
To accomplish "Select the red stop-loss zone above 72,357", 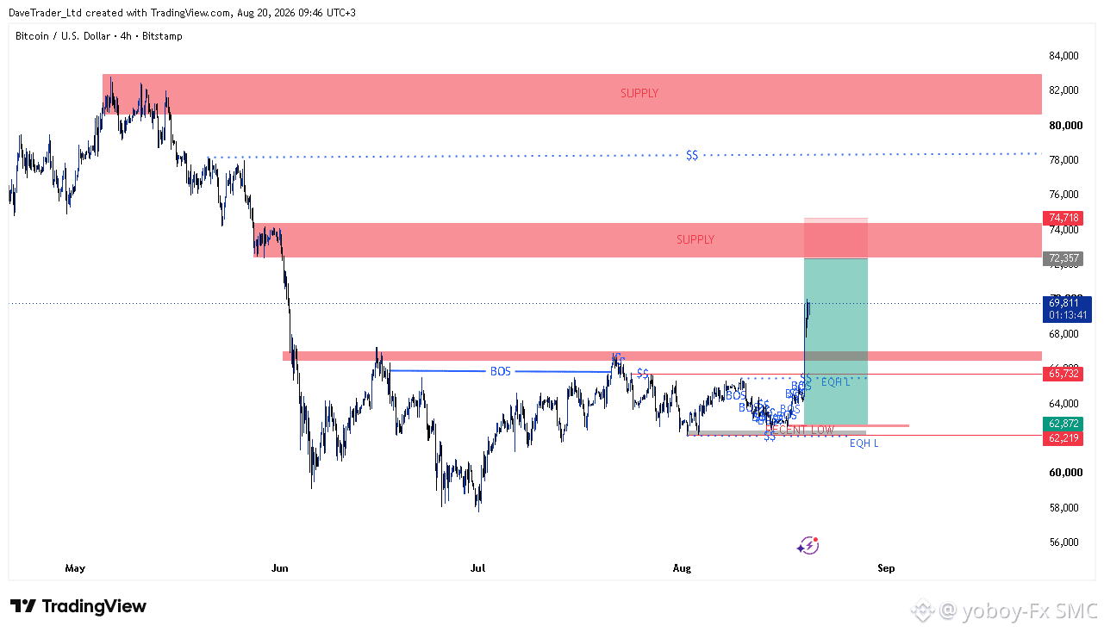I will click(836, 239).
